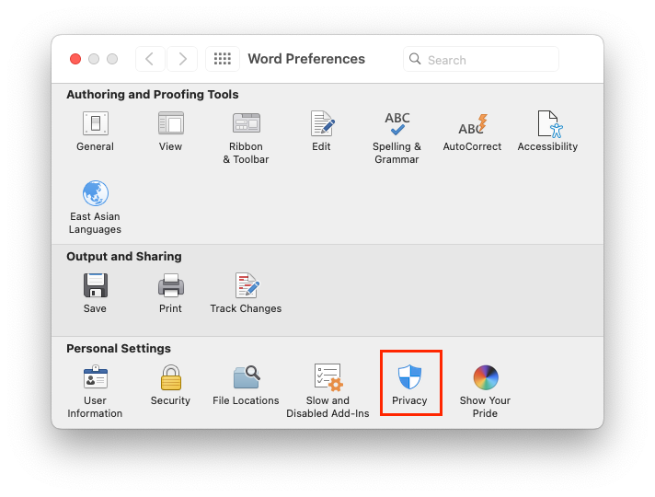
Task: Click the Authoring and Proofing Tools heading
Action: [153, 95]
